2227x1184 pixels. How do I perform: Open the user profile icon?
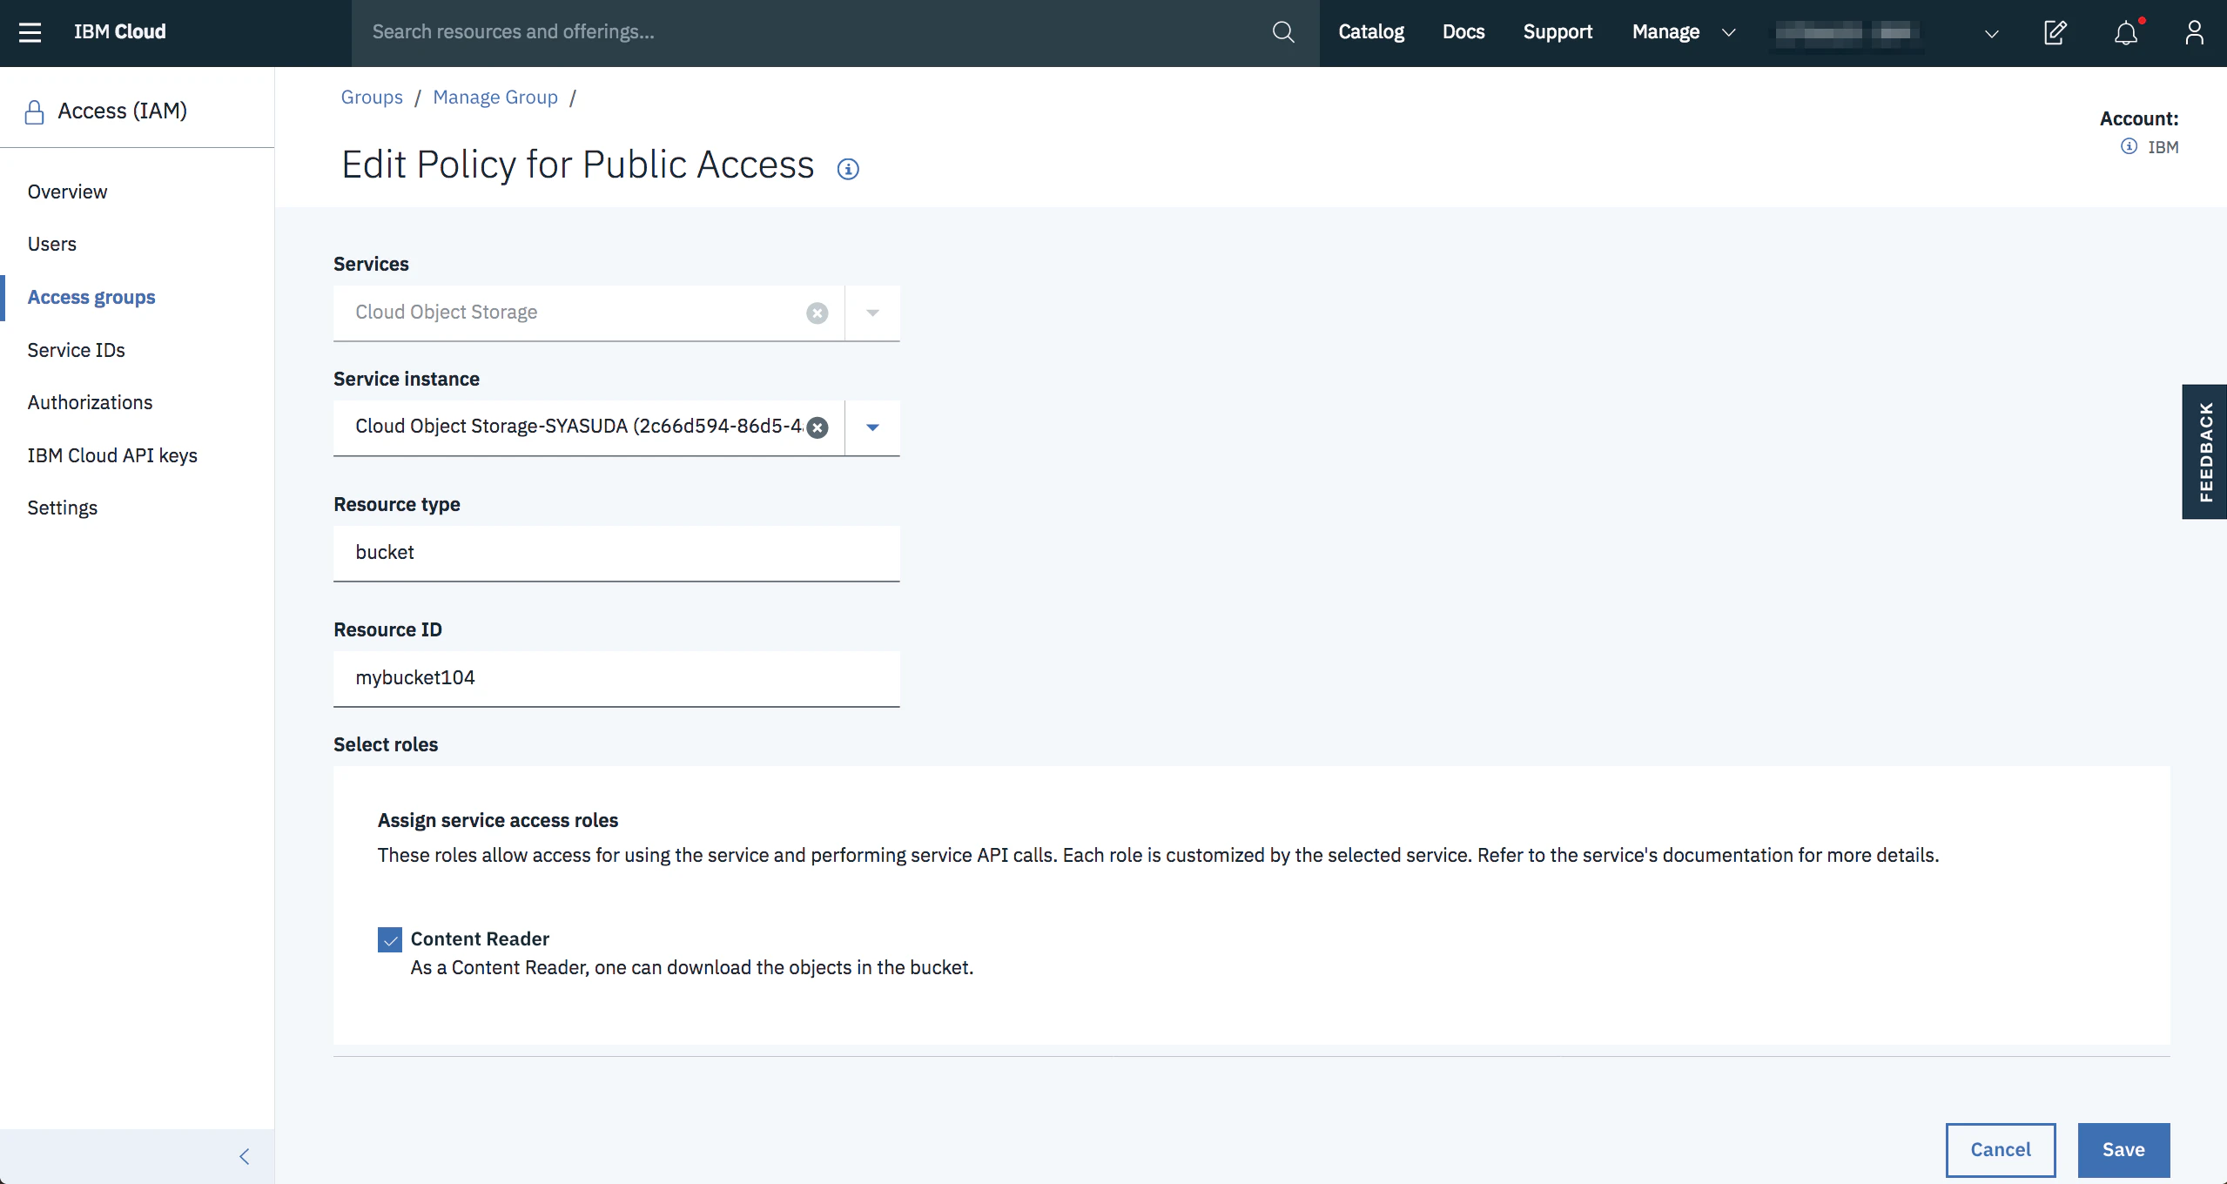point(2194,33)
